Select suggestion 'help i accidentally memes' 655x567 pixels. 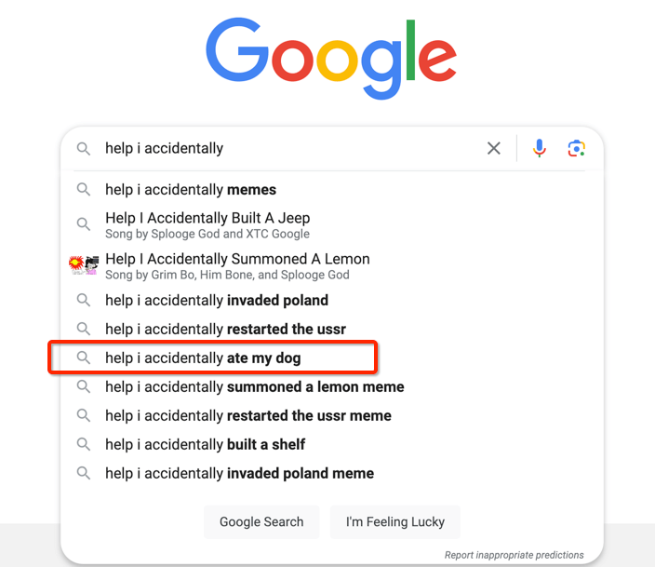click(332, 189)
